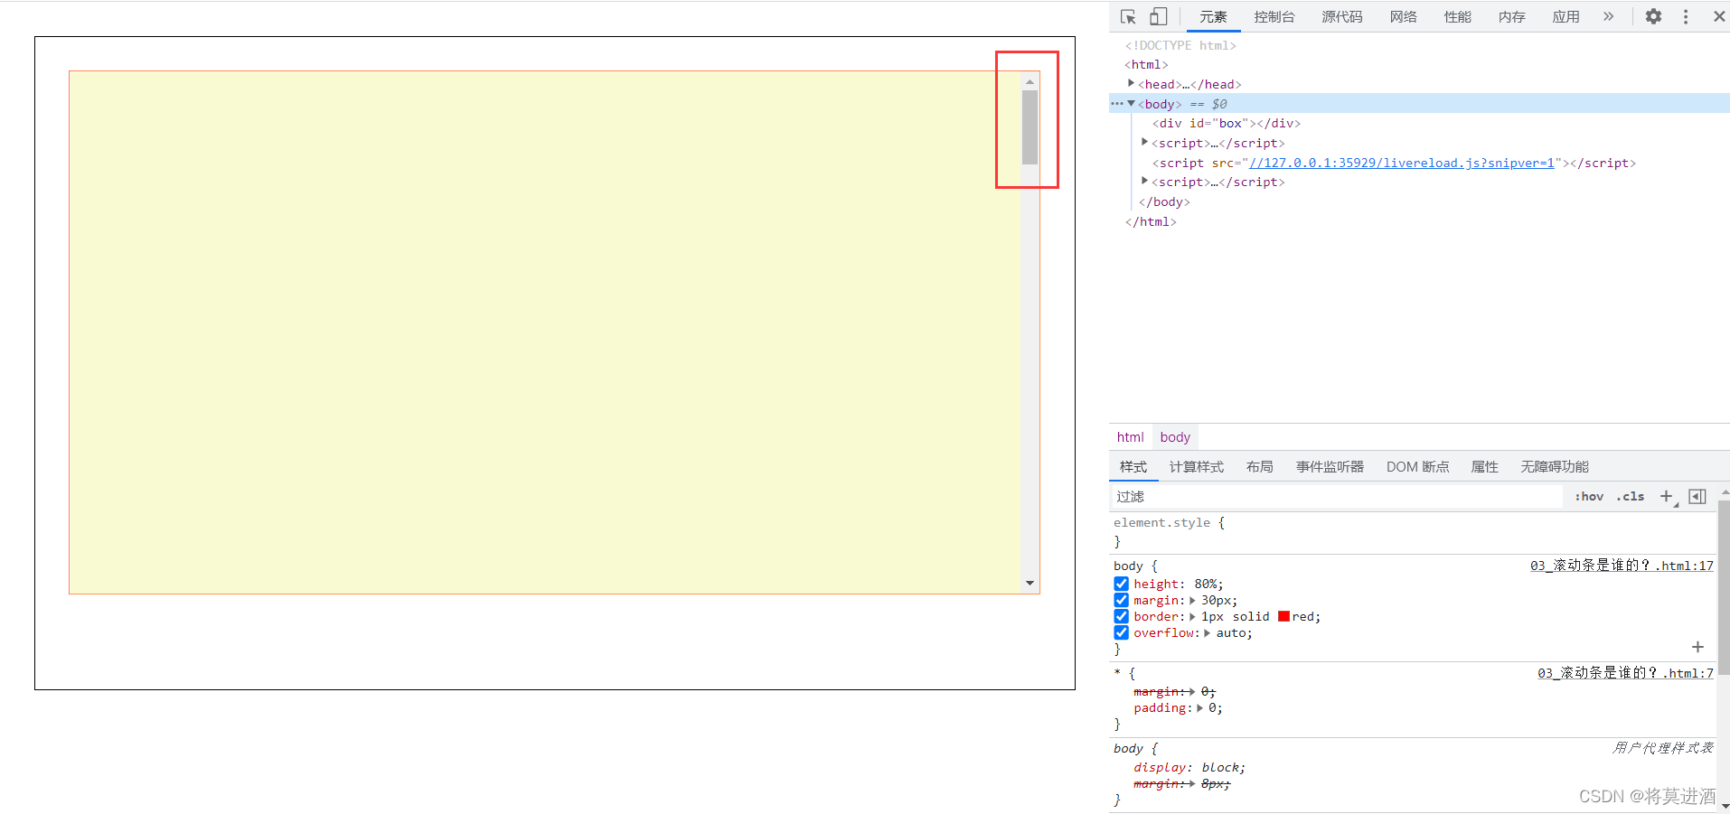1730x814 pixels.
Task: Collapse the body element node
Action: tap(1131, 103)
